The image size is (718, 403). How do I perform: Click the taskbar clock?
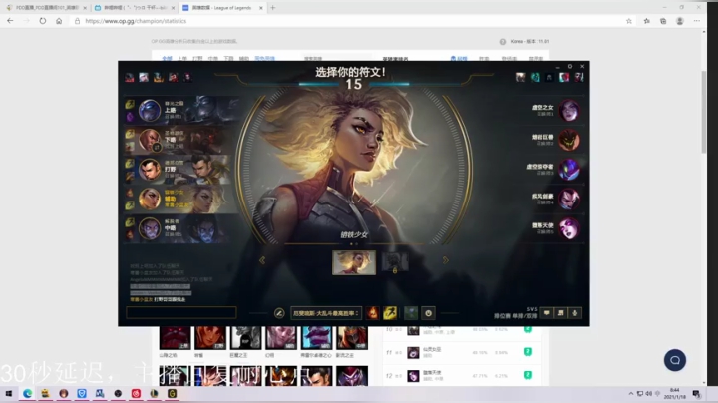pyautogui.click(x=675, y=393)
